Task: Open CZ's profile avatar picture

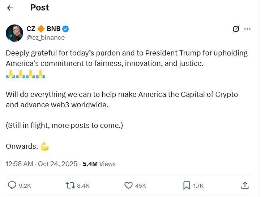Action: pyautogui.click(x=14, y=33)
